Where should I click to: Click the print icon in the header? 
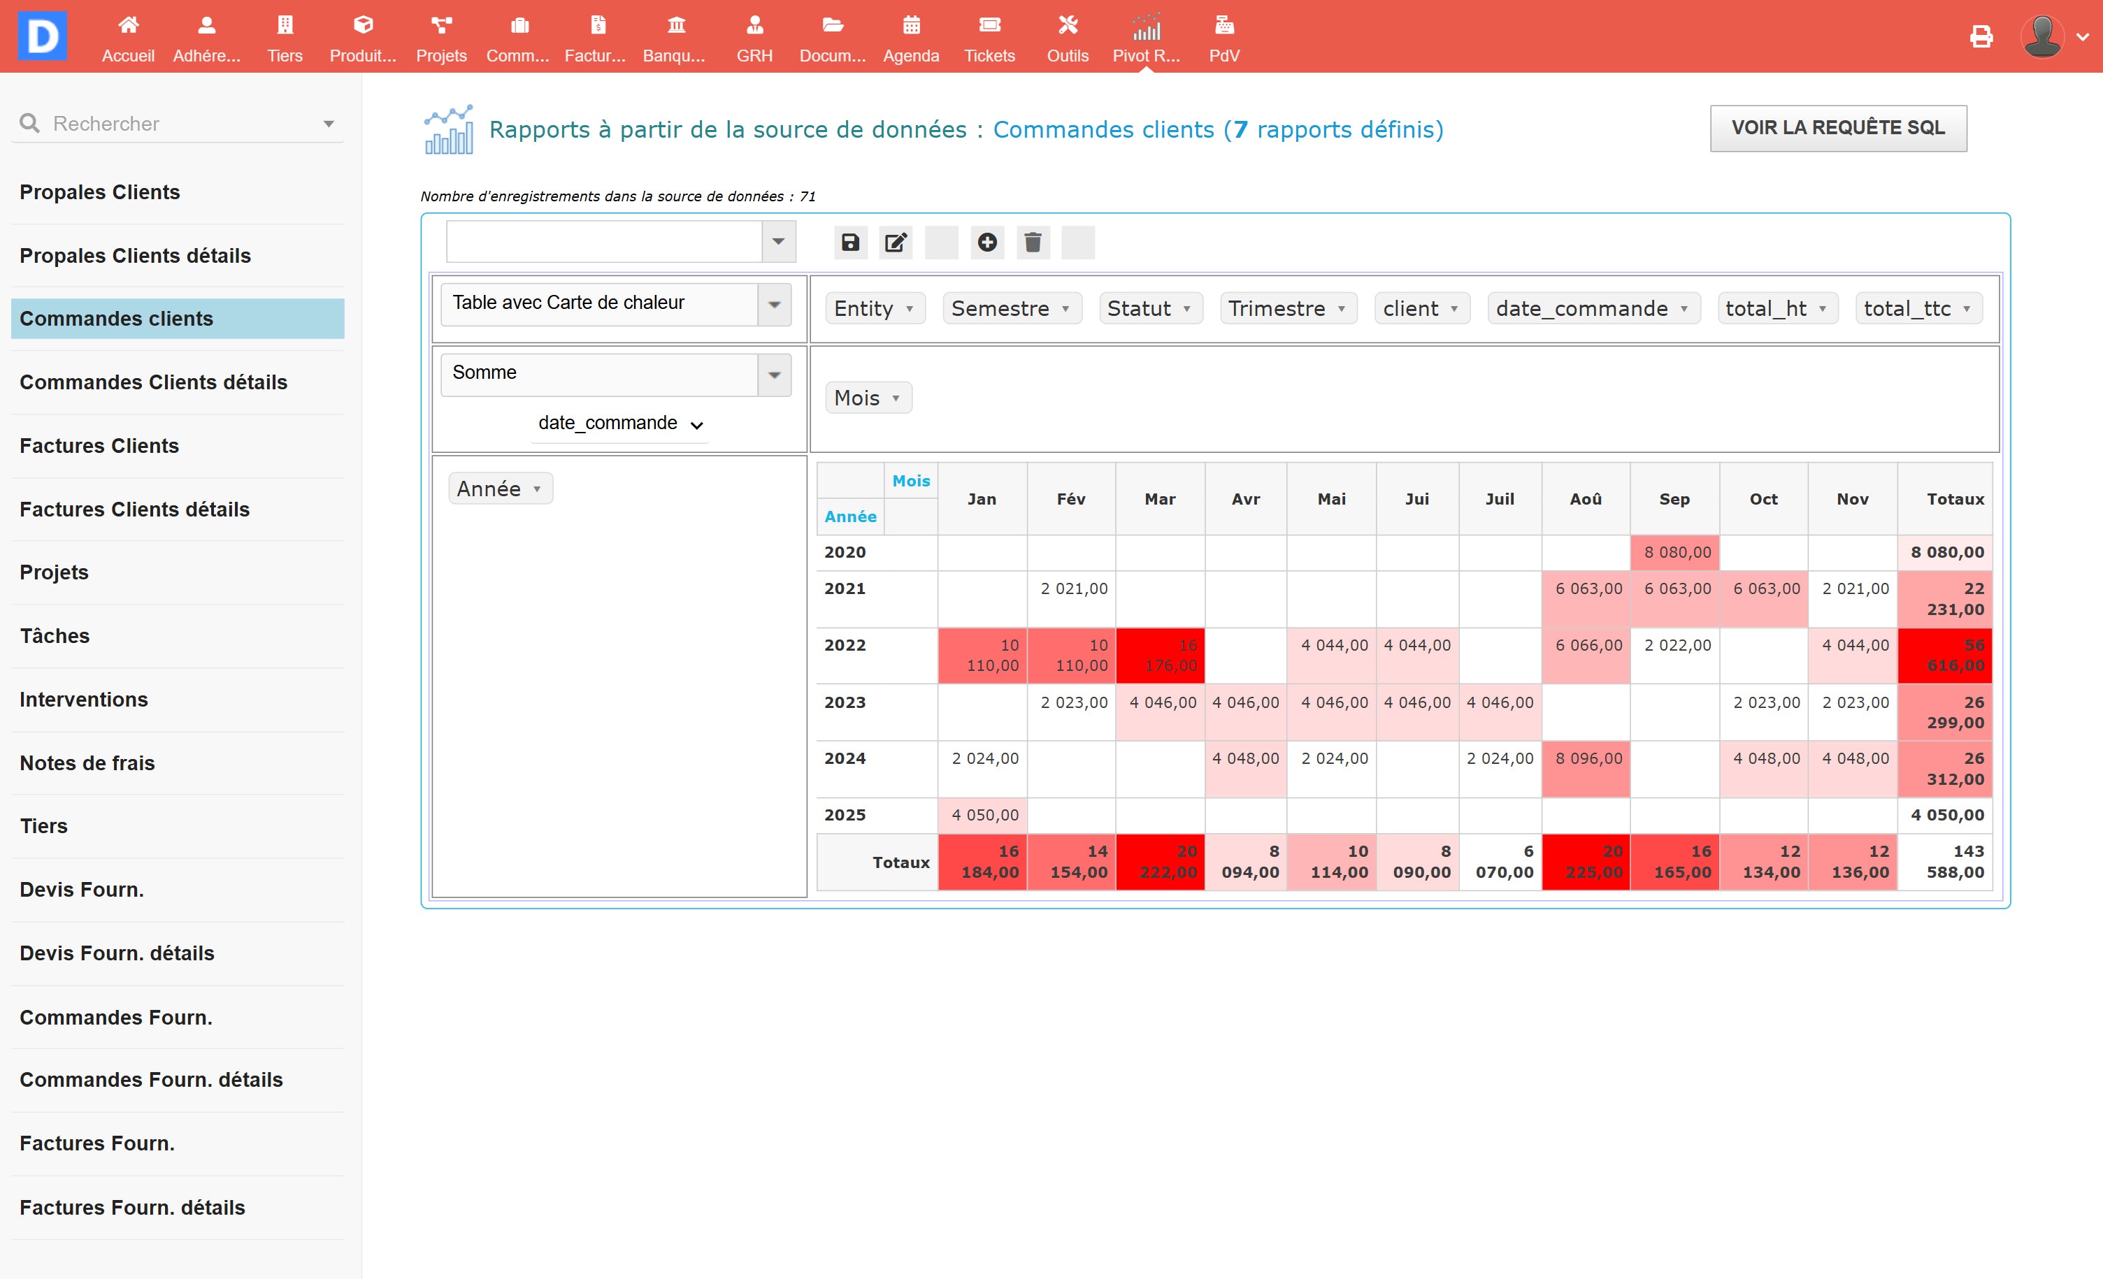point(1981,36)
